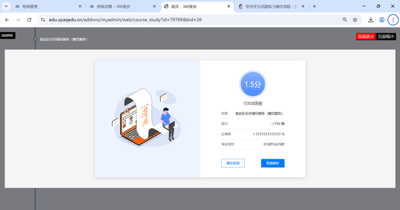Screen dimensions: 400x210
Task: Click the browser back arrow
Action: coord(7,20)
